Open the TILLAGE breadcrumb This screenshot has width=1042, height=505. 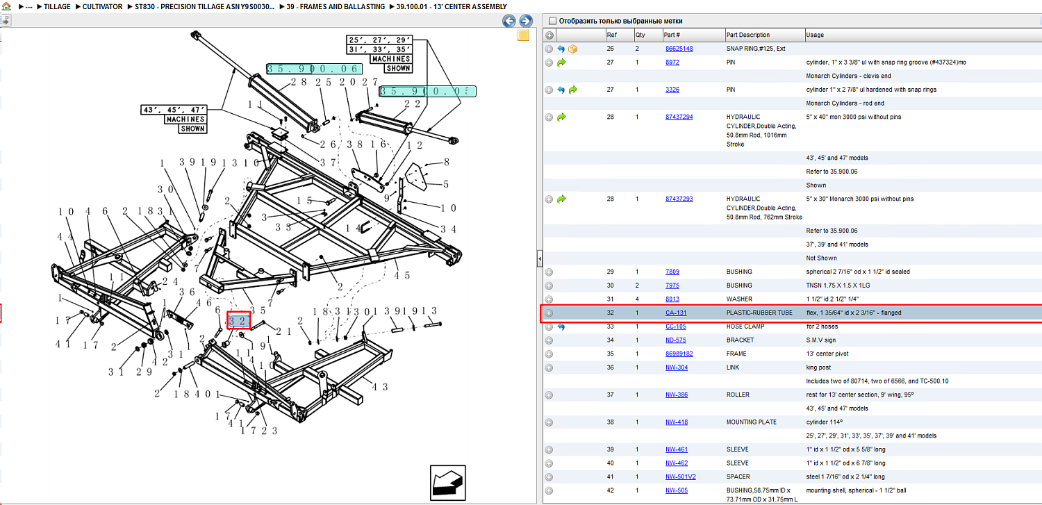(x=58, y=6)
